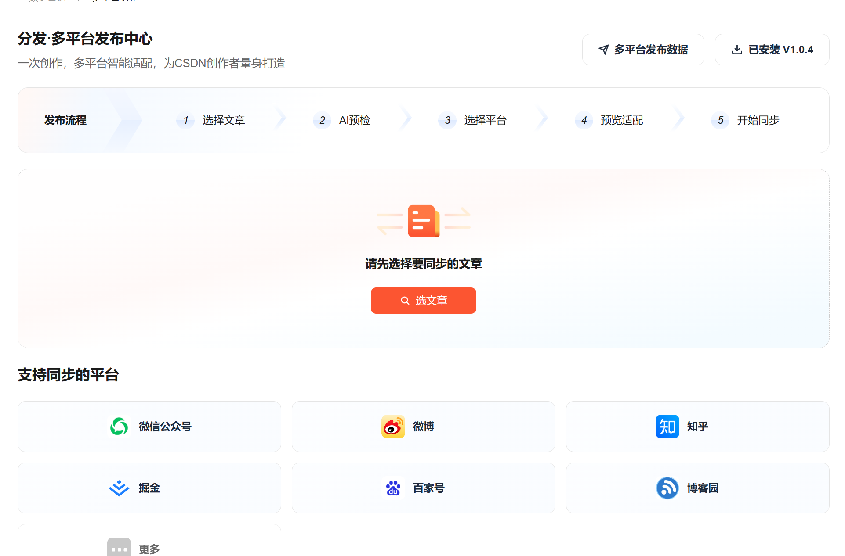
Task: Choose the 博客园 platform card
Action: click(x=697, y=488)
